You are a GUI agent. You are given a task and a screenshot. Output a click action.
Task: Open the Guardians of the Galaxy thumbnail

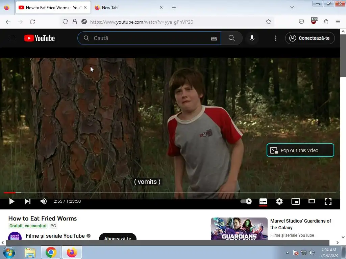[x=239, y=228]
